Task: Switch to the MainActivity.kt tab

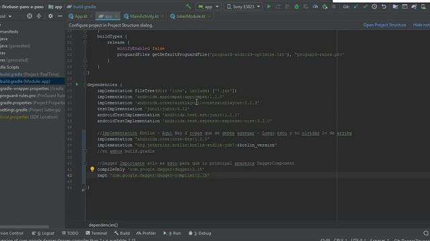Action: (x=144, y=16)
